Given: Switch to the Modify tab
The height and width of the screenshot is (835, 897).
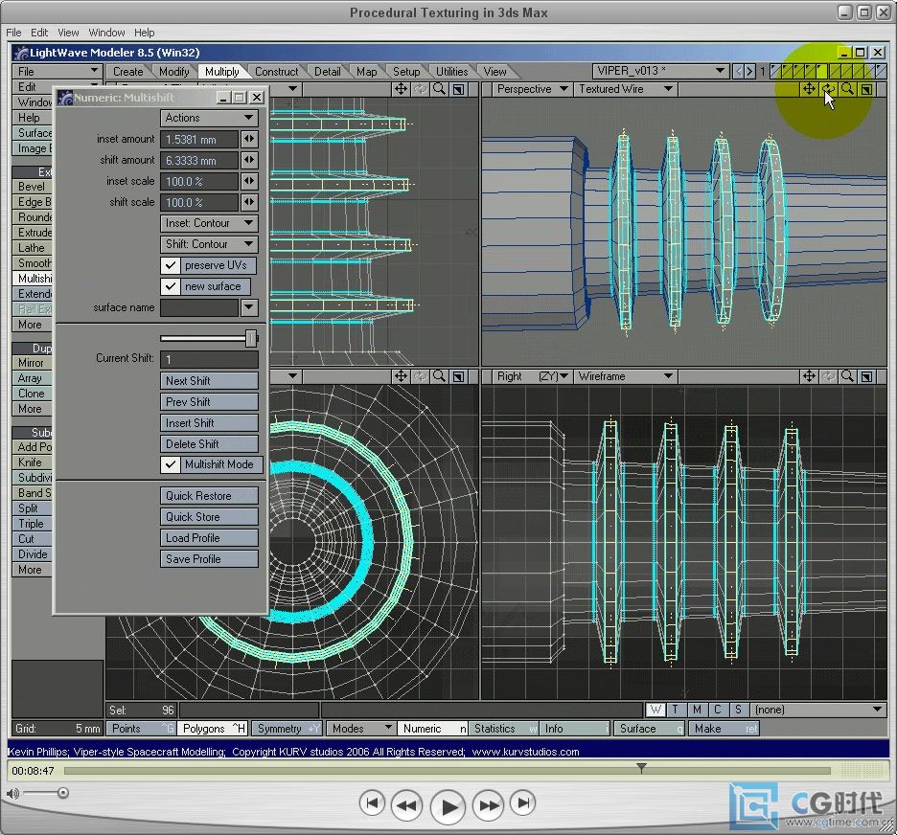Looking at the screenshot, I should tap(173, 72).
